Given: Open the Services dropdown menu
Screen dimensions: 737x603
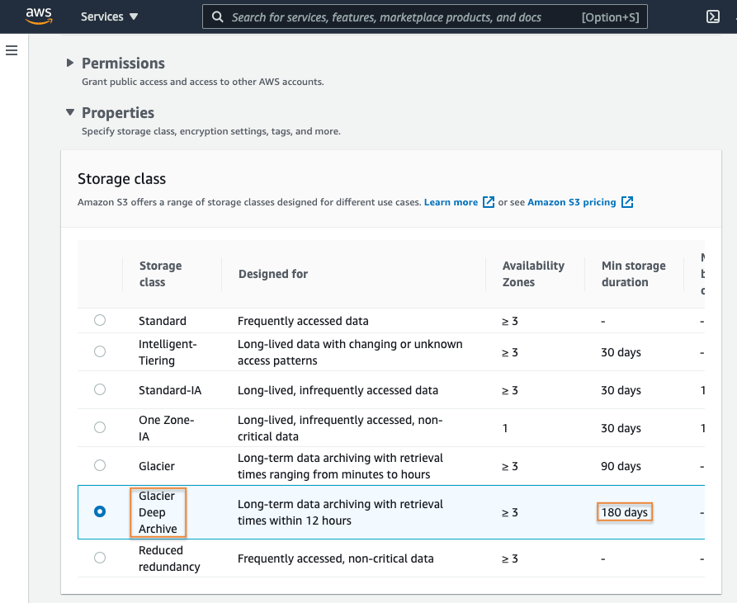Looking at the screenshot, I should [x=109, y=16].
